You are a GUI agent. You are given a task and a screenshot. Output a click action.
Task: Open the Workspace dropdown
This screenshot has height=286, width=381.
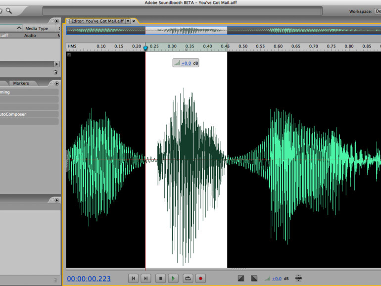pos(377,11)
